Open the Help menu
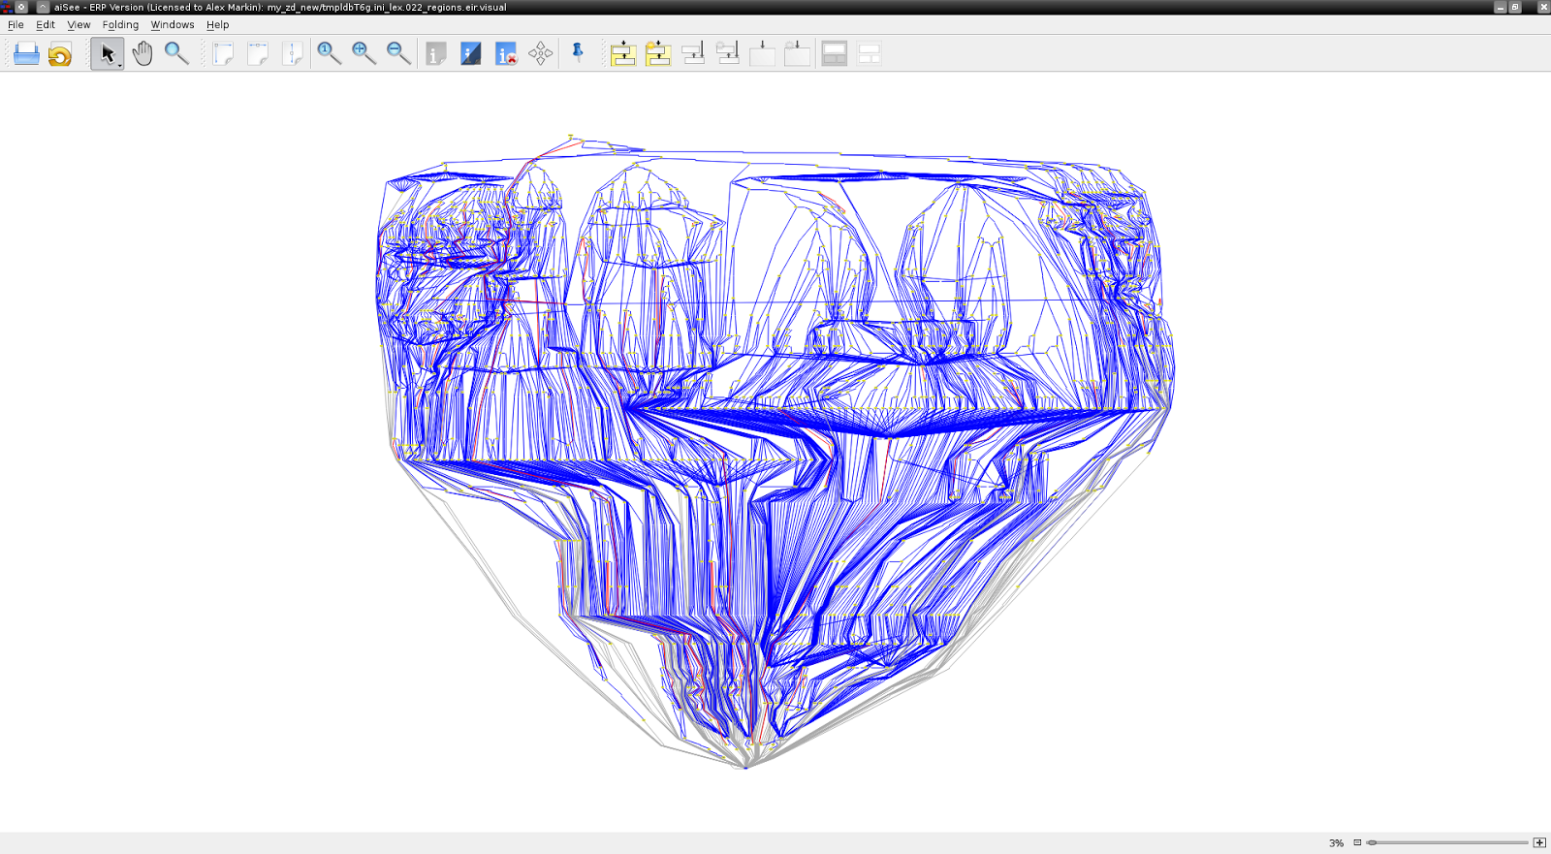This screenshot has height=854, width=1551. click(x=217, y=25)
